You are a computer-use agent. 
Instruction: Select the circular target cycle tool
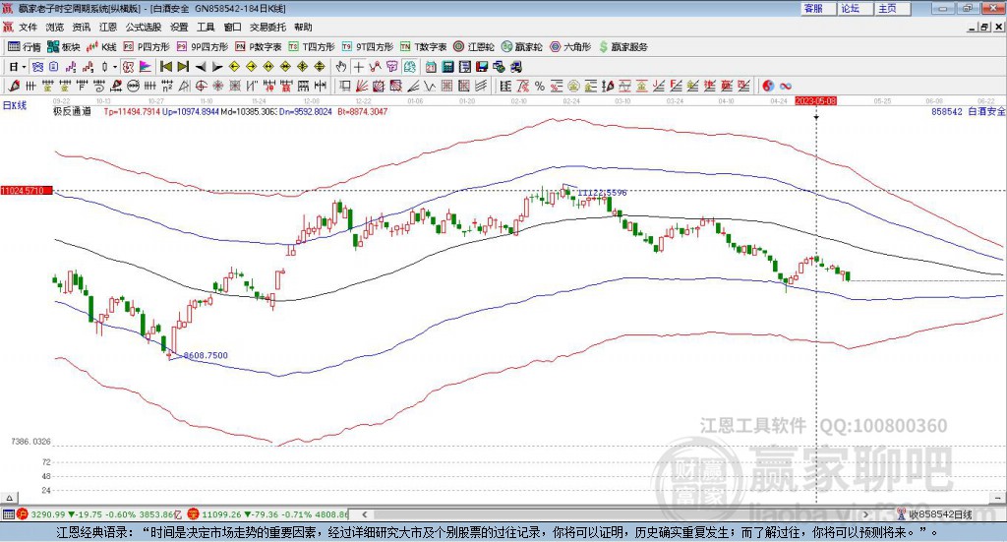pos(201,86)
